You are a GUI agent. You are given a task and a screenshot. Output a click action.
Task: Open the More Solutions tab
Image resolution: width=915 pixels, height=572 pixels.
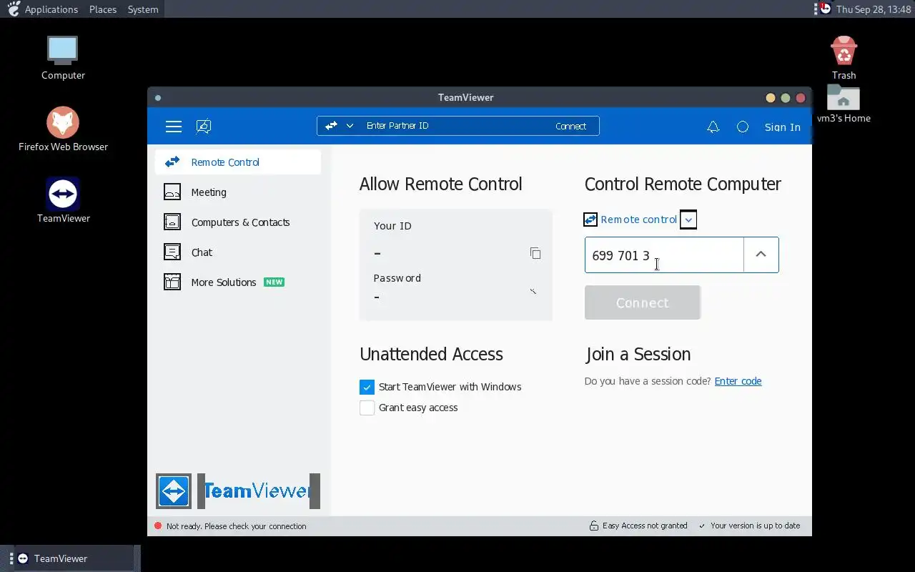point(238,282)
